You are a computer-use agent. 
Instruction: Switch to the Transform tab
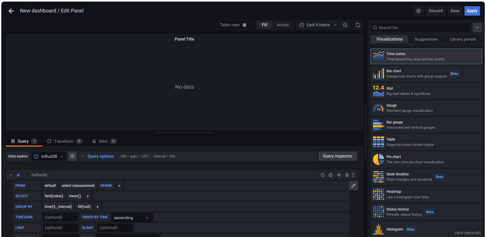[64, 141]
